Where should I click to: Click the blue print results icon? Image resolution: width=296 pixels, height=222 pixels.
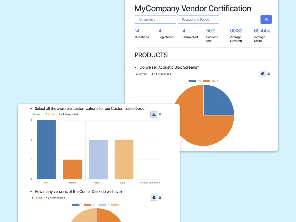pos(266,19)
